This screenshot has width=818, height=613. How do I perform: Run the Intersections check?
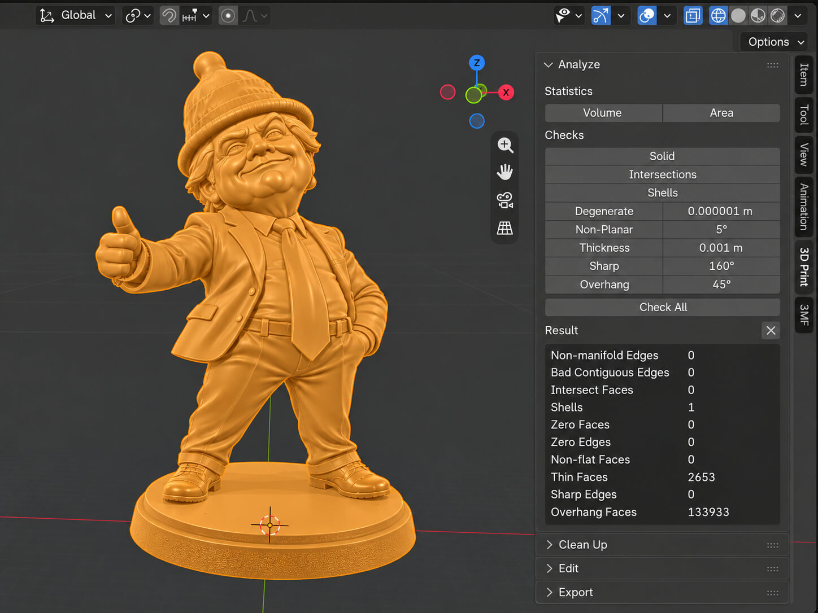click(x=663, y=174)
